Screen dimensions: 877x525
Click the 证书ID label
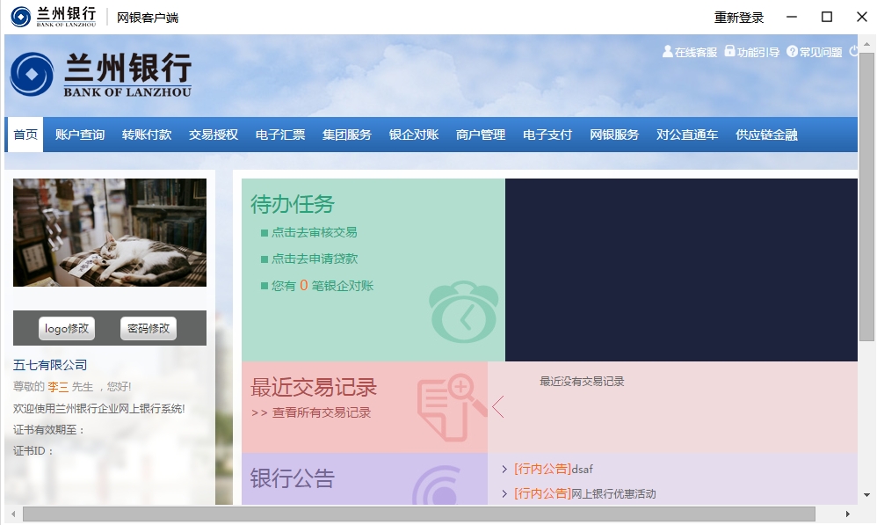point(33,451)
